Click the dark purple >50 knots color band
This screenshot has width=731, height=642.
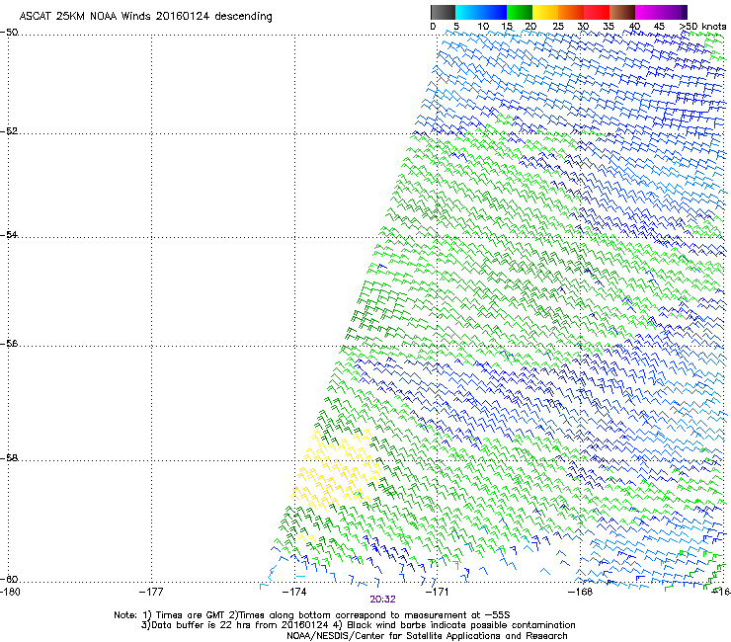coord(685,12)
